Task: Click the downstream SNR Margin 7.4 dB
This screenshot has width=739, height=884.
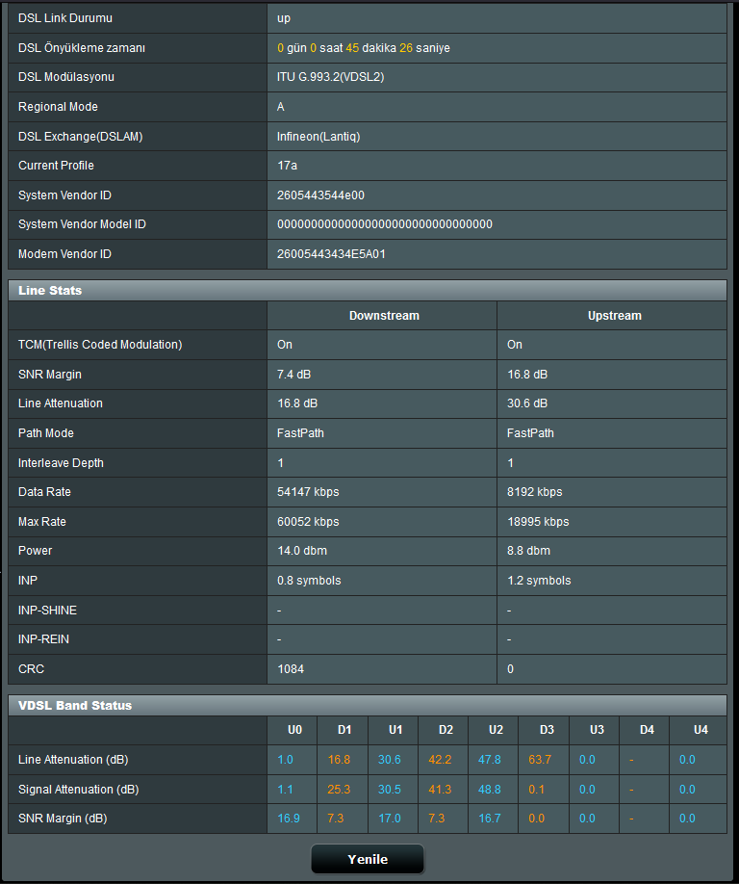Action: click(294, 375)
